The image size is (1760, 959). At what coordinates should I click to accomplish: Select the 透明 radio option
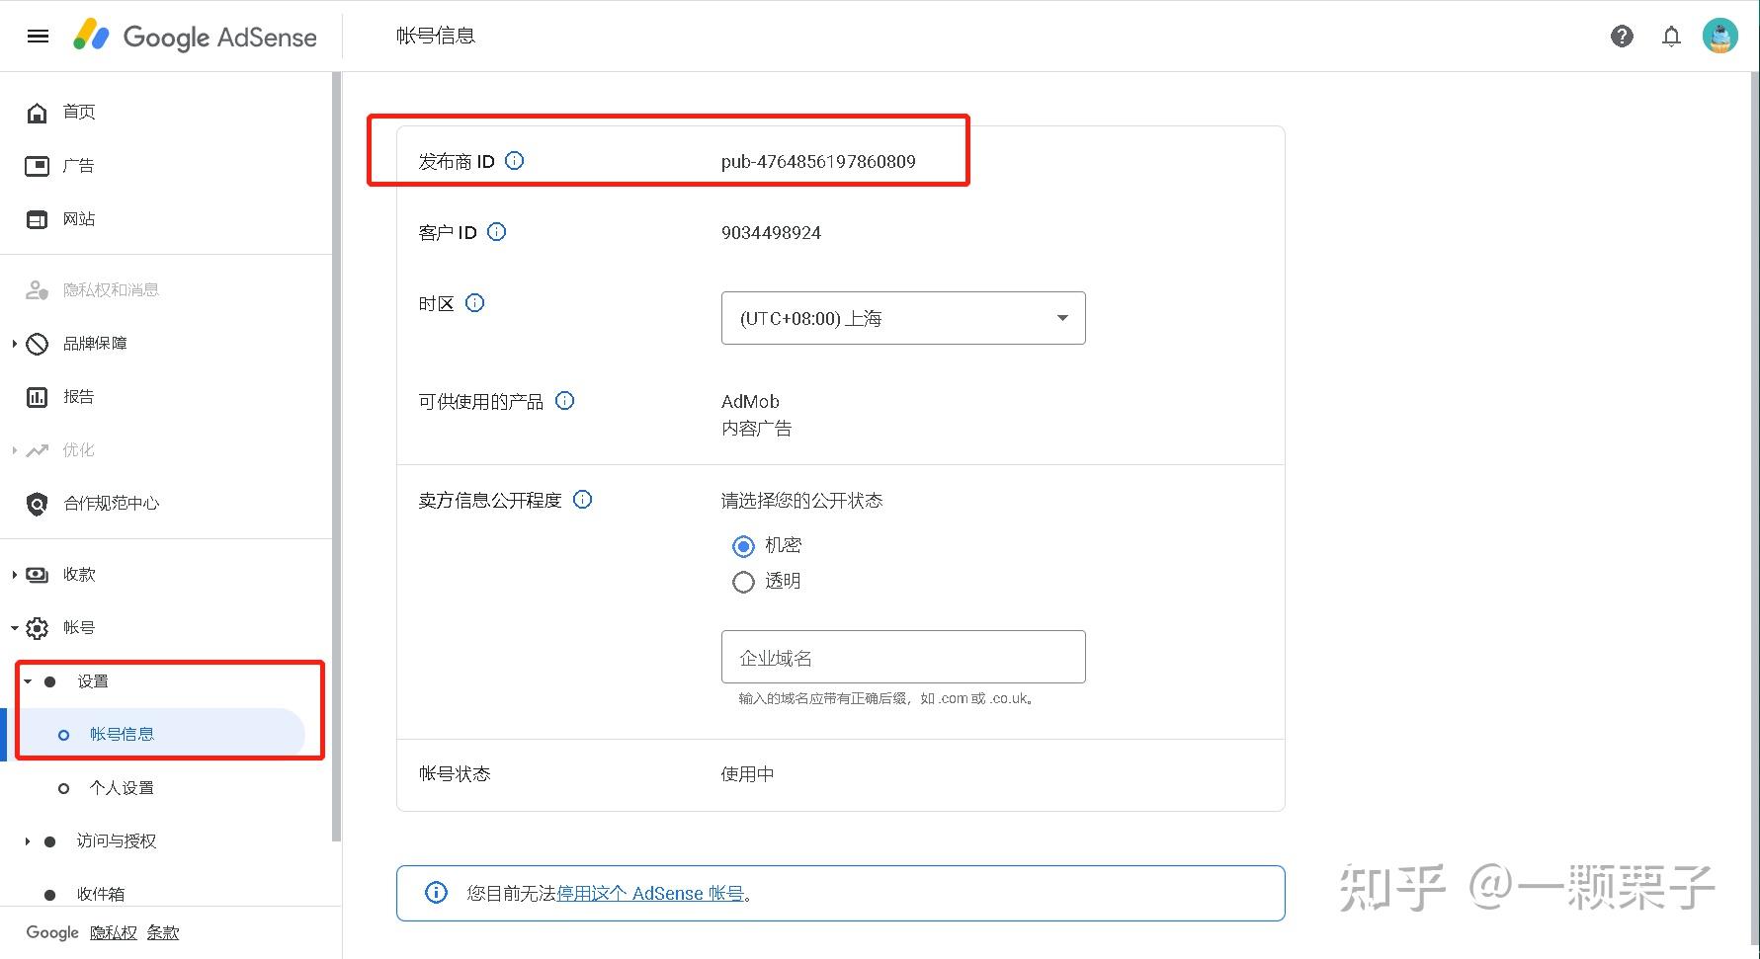(743, 582)
